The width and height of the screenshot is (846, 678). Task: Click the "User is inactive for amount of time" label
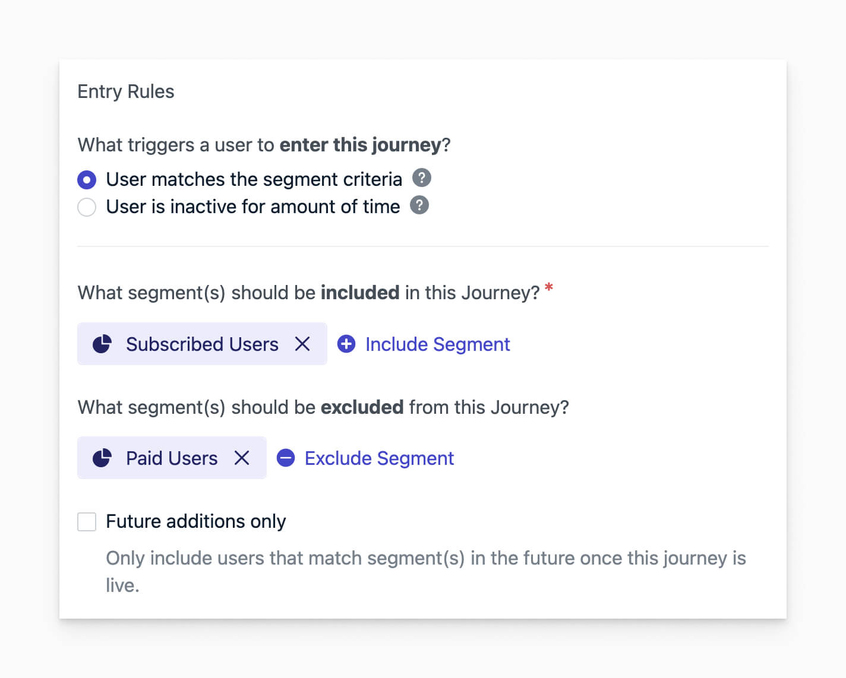tap(252, 207)
